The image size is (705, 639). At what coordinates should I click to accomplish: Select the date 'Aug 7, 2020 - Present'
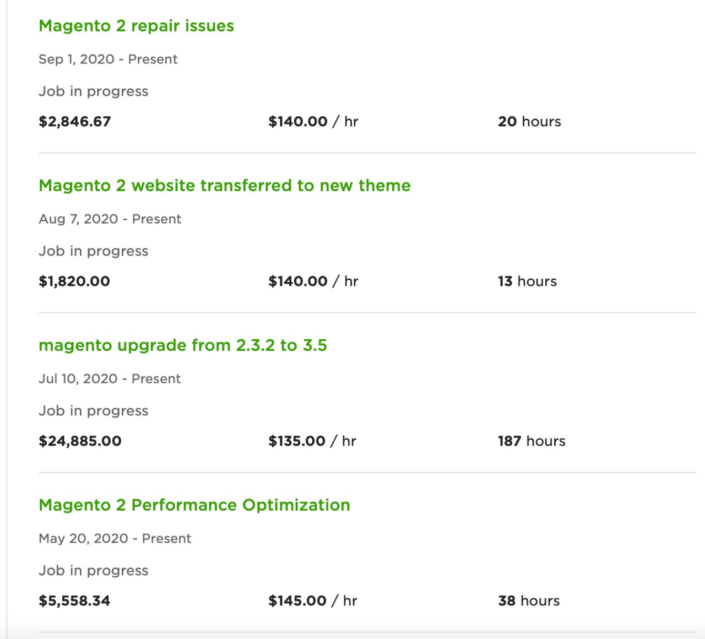click(110, 219)
